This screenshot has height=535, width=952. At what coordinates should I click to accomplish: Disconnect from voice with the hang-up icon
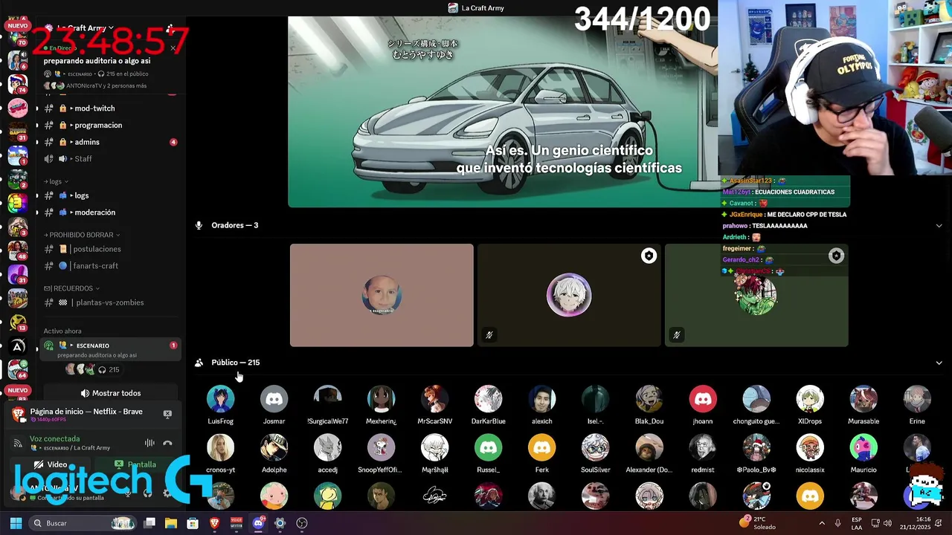(167, 443)
